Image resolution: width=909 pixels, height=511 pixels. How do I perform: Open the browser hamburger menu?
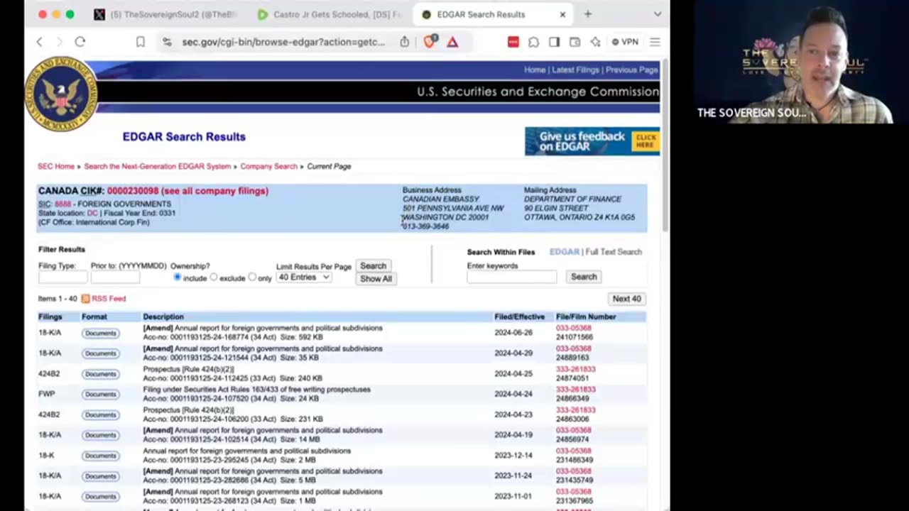[655, 42]
